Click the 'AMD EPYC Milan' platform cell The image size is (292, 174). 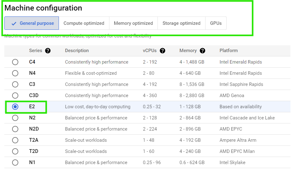coord(237,151)
